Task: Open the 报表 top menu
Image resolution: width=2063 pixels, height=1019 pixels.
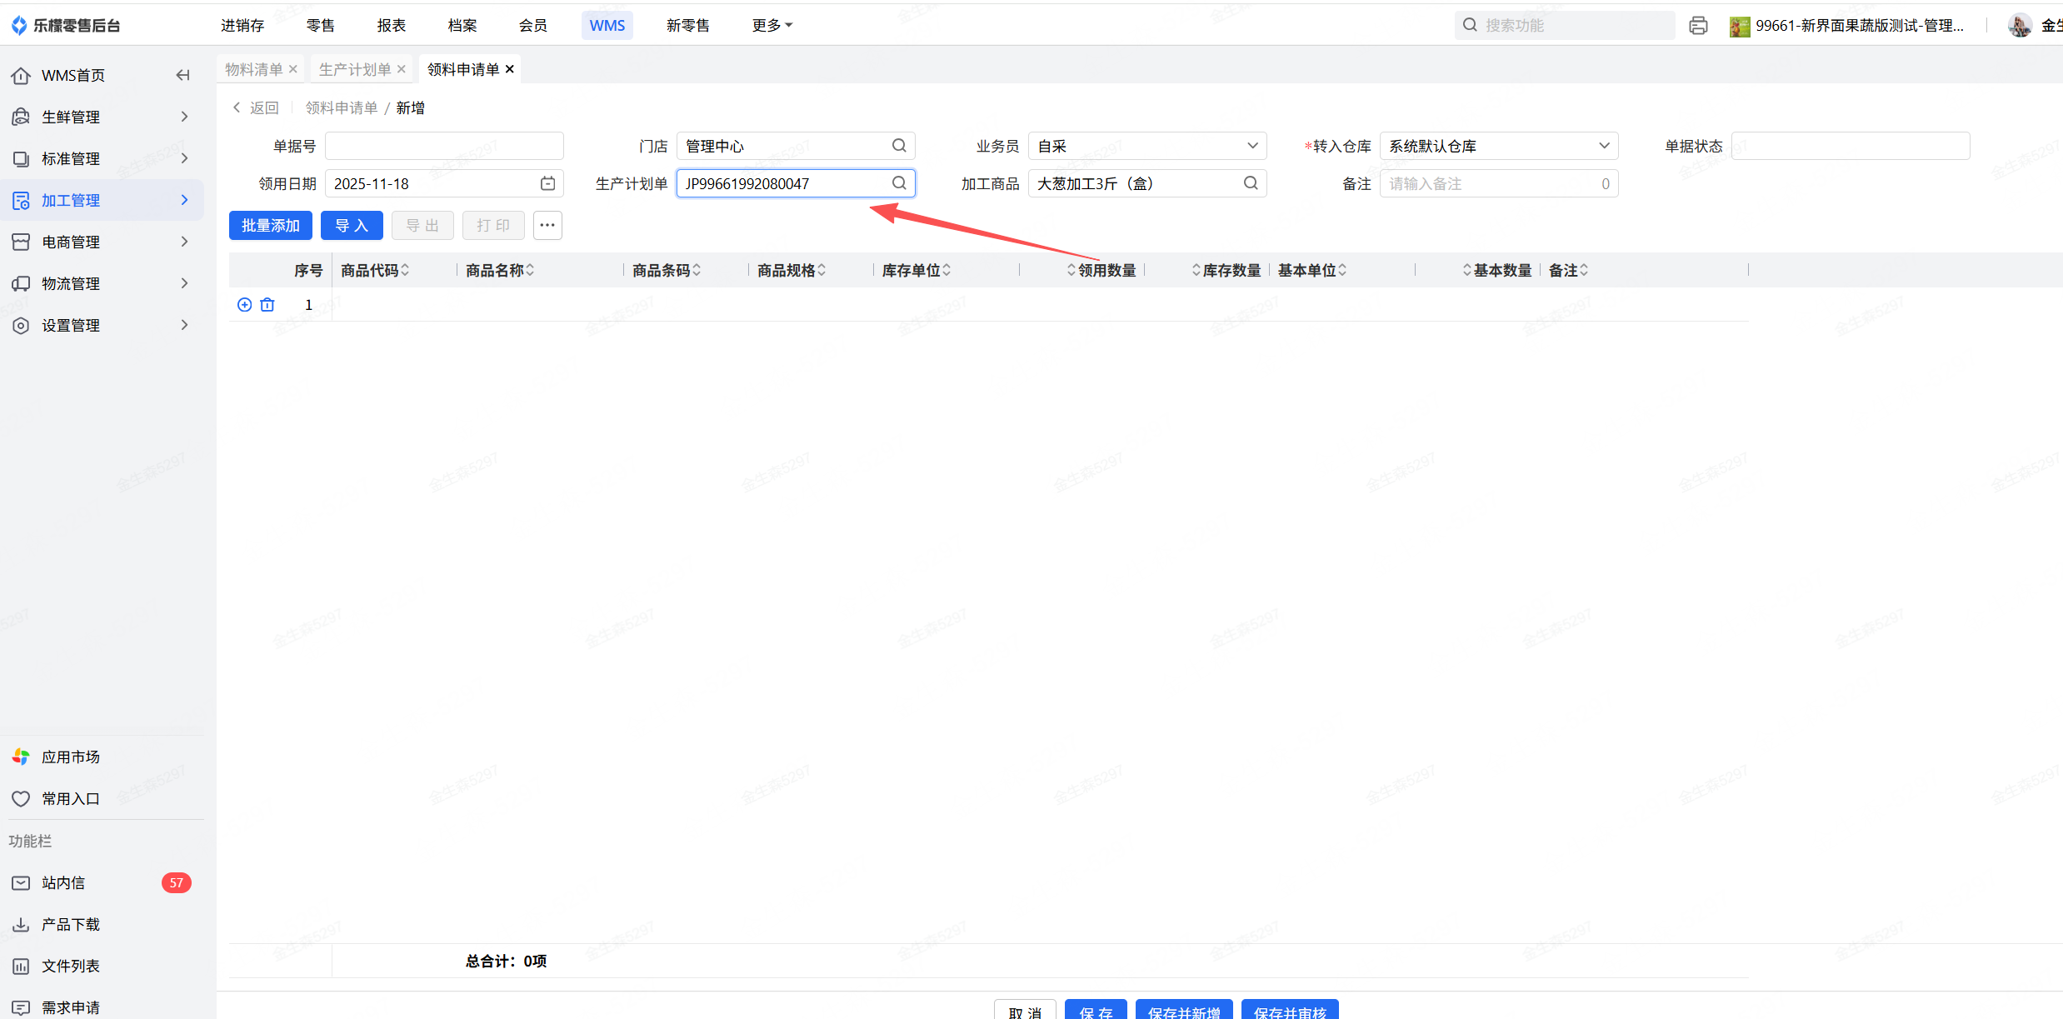Action: (x=391, y=26)
